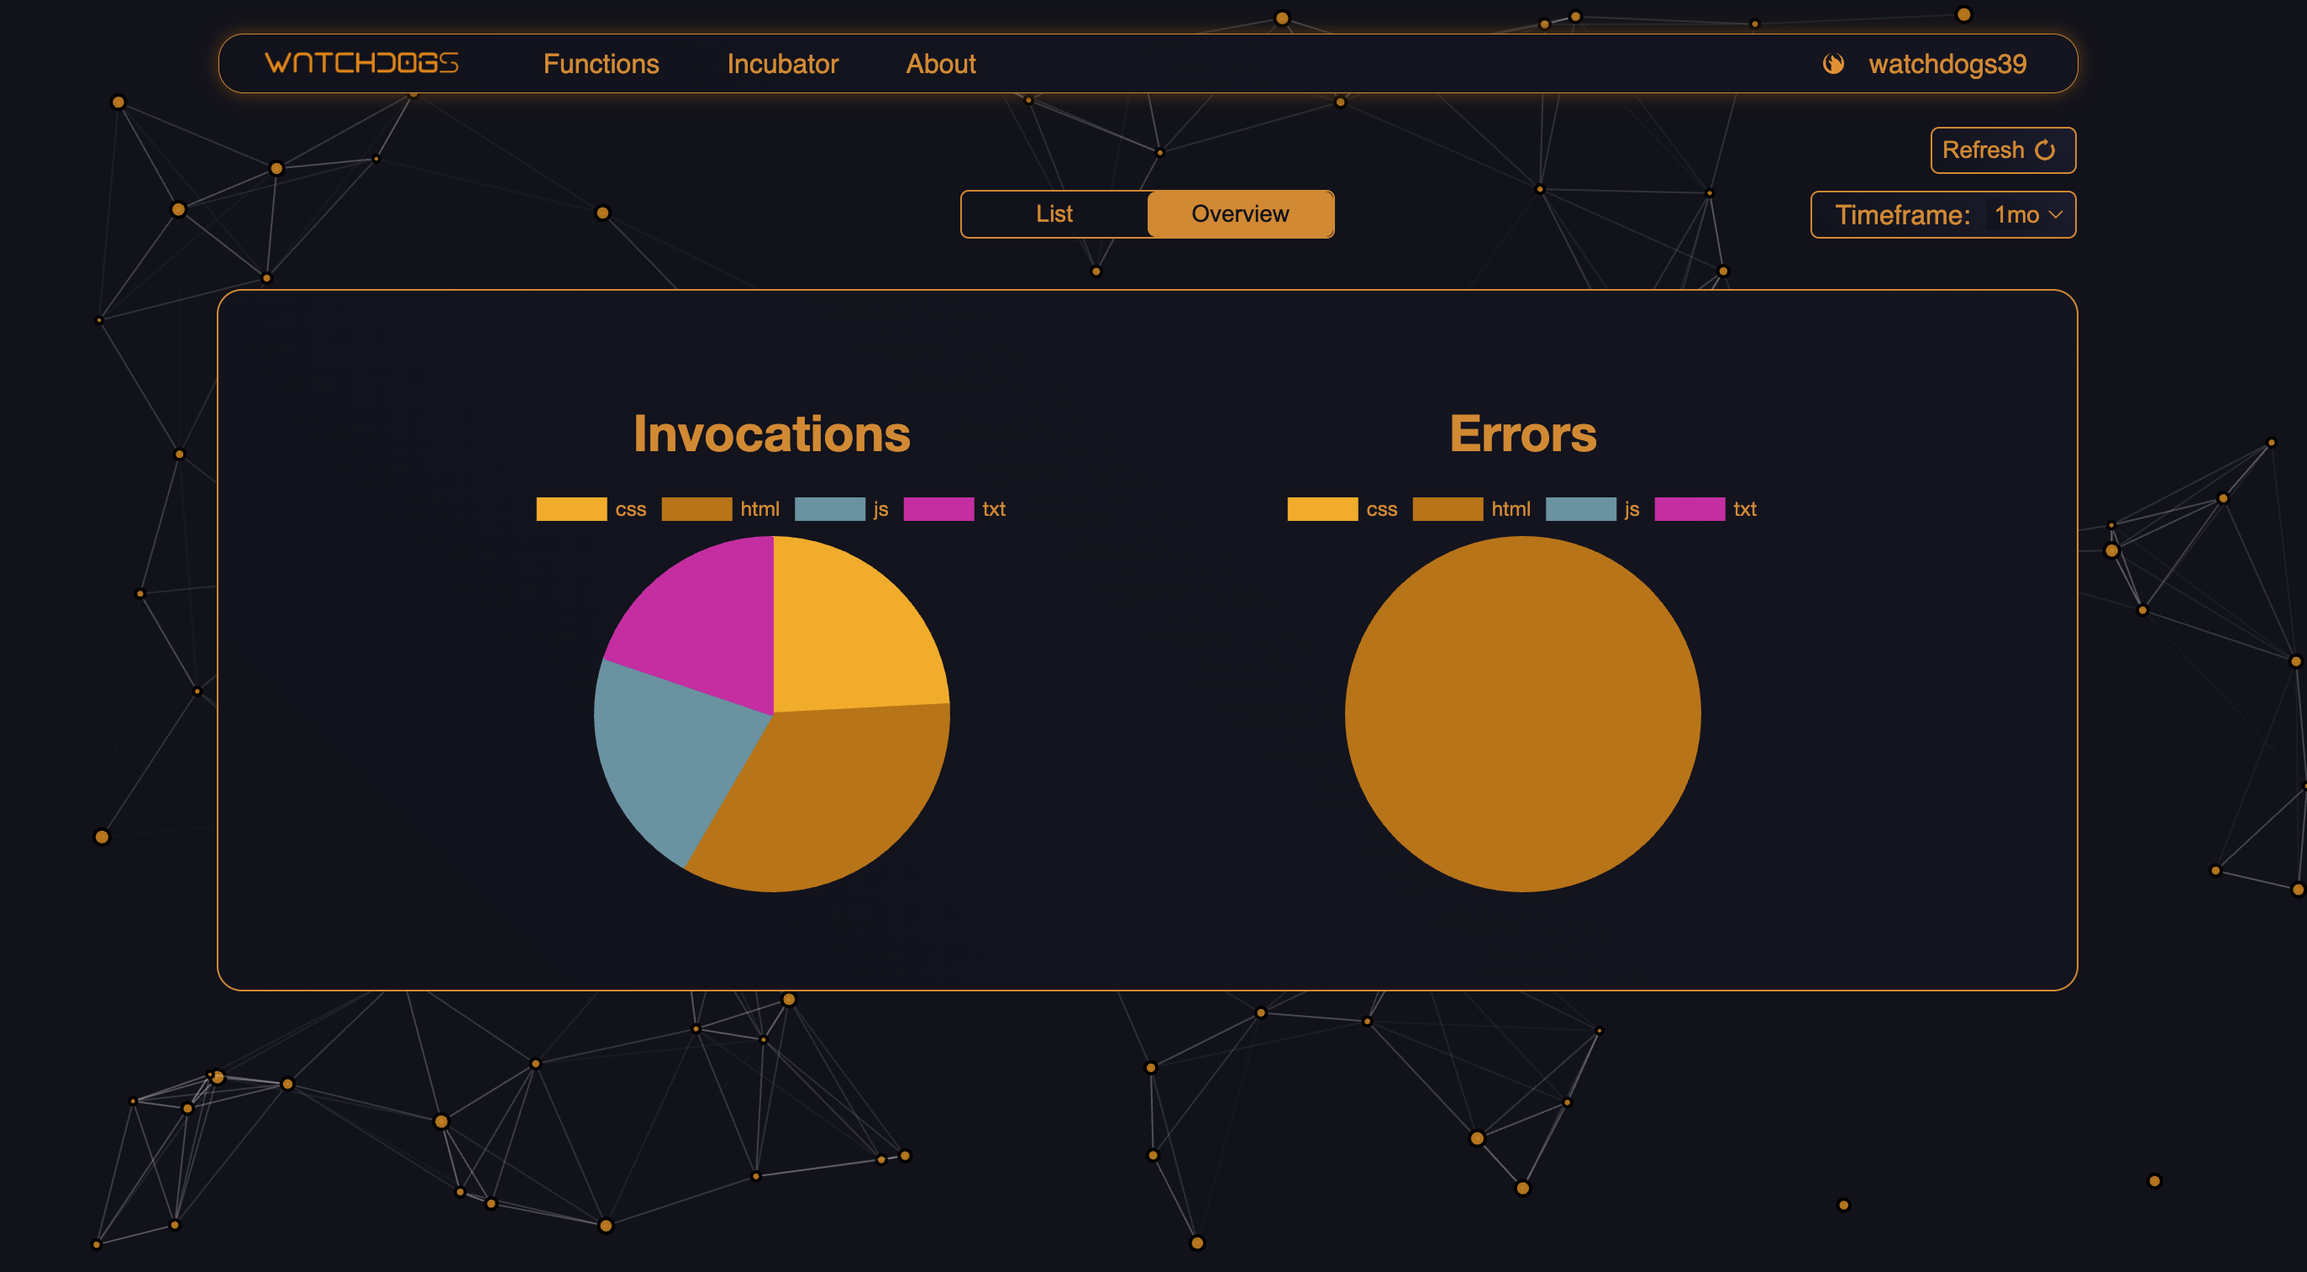
Task: Toggle txt legend swatch in Errors chart
Action: coord(1689,509)
